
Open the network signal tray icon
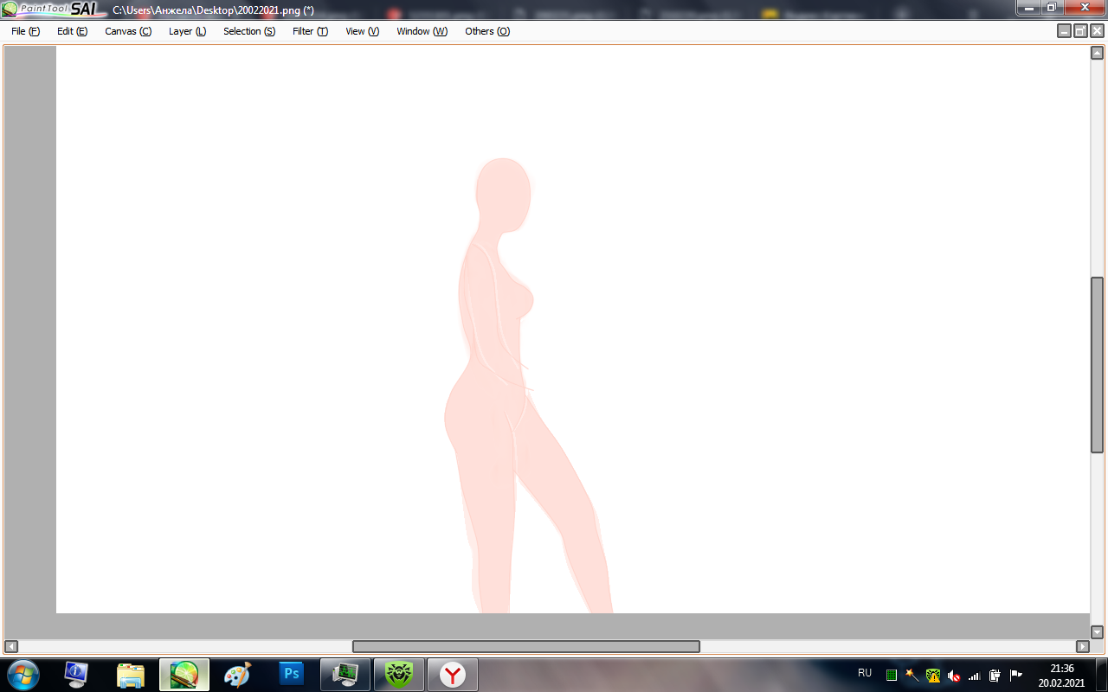coord(975,676)
